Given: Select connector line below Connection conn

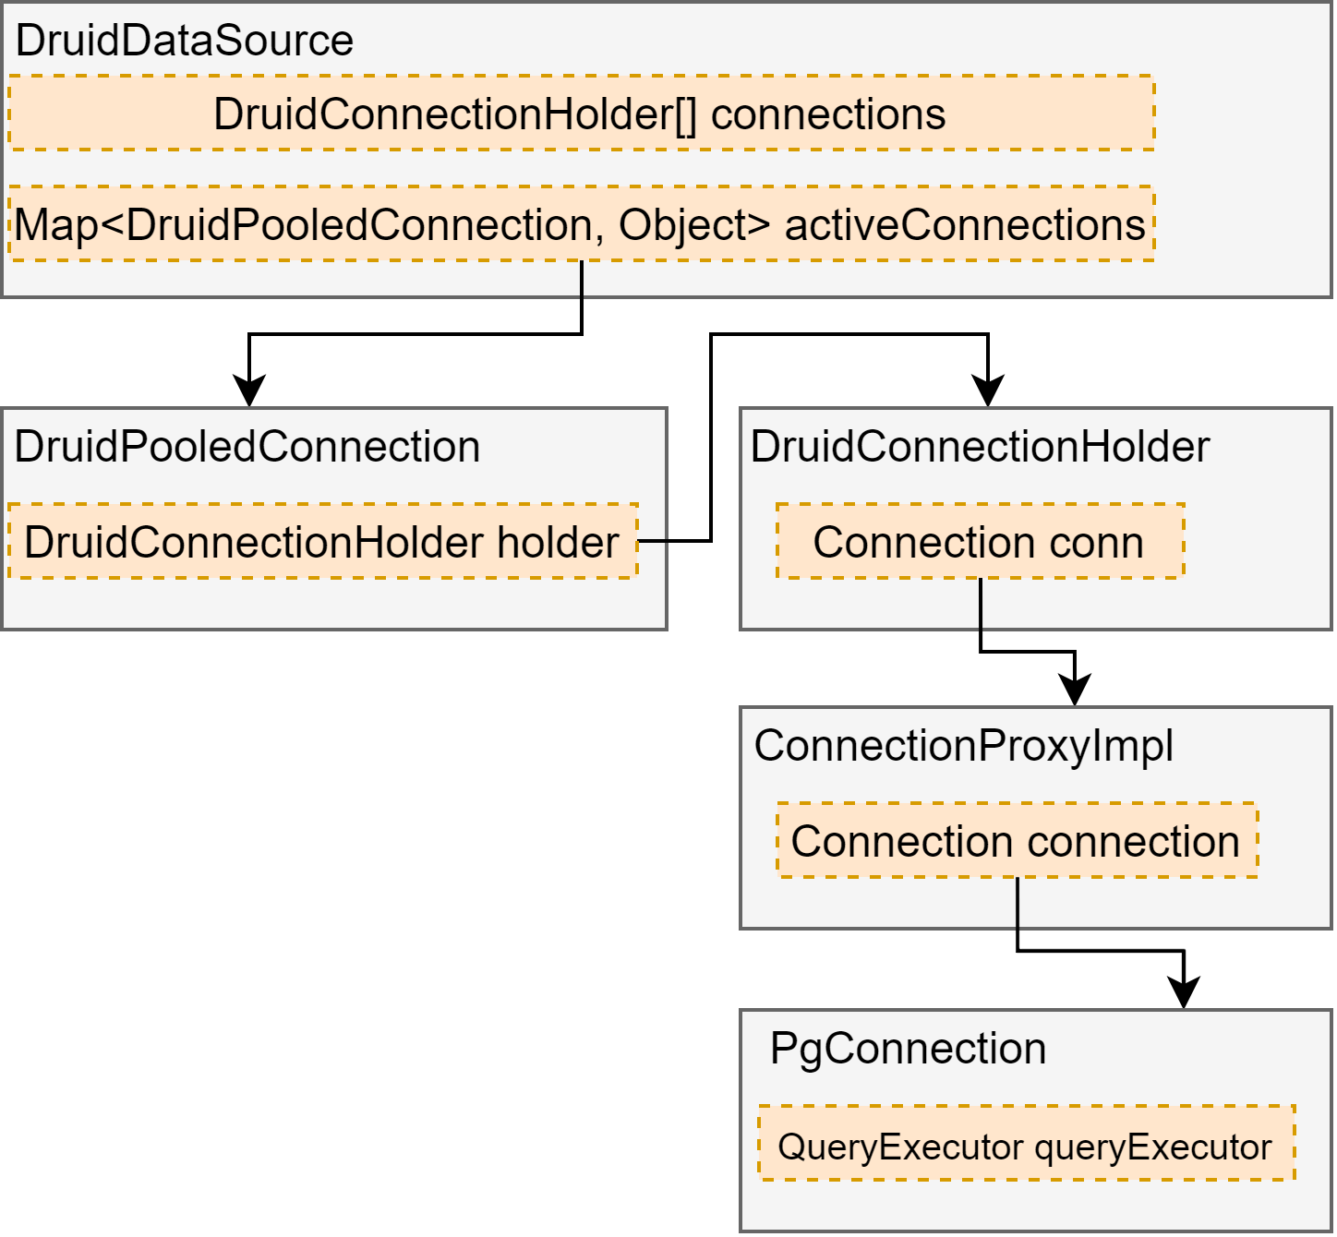Looking at the screenshot, I should pos(981,615).
